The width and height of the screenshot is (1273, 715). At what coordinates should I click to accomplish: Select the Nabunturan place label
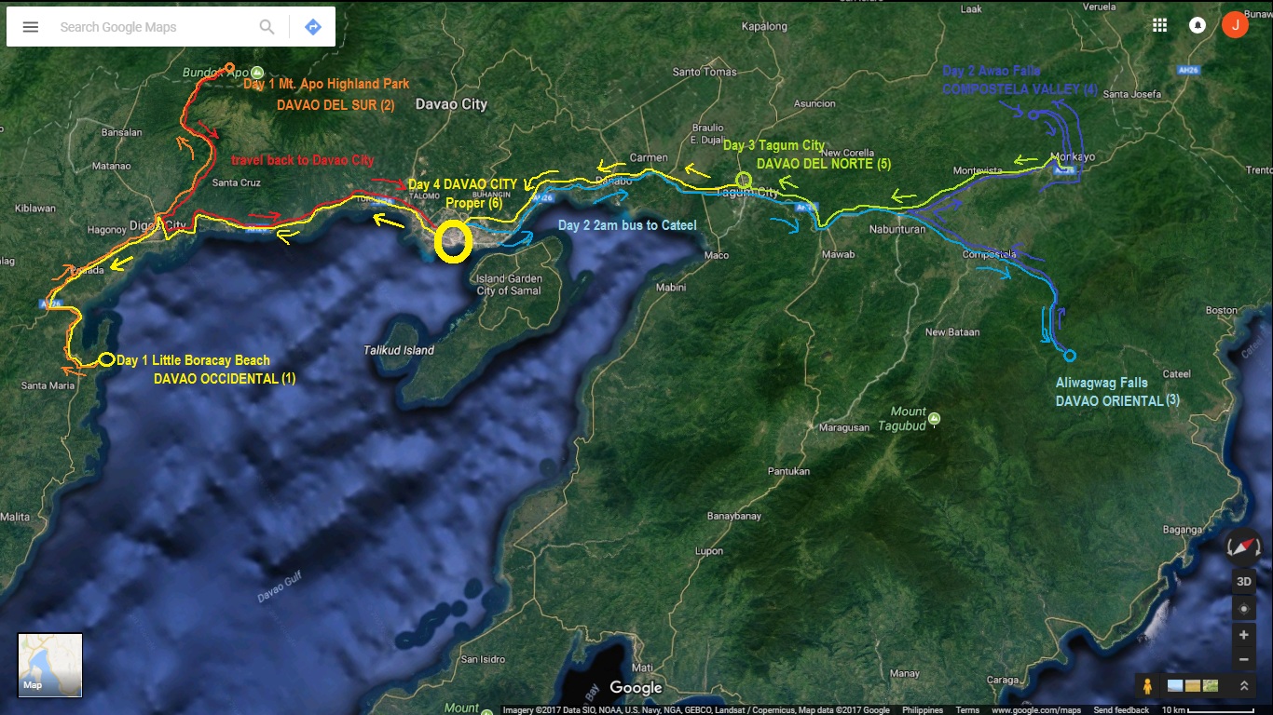point(897,228)
